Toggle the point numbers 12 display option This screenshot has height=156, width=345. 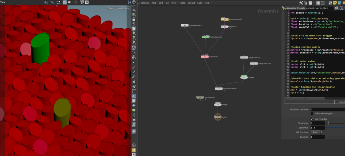[x=134, y=77]
